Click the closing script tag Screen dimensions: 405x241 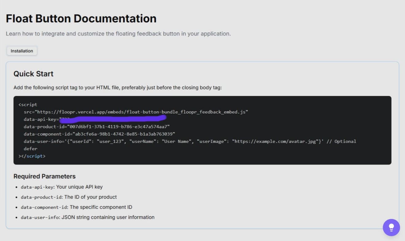pos(33,156)
